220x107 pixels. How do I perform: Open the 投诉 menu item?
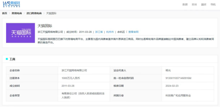[x=194, y=4]
